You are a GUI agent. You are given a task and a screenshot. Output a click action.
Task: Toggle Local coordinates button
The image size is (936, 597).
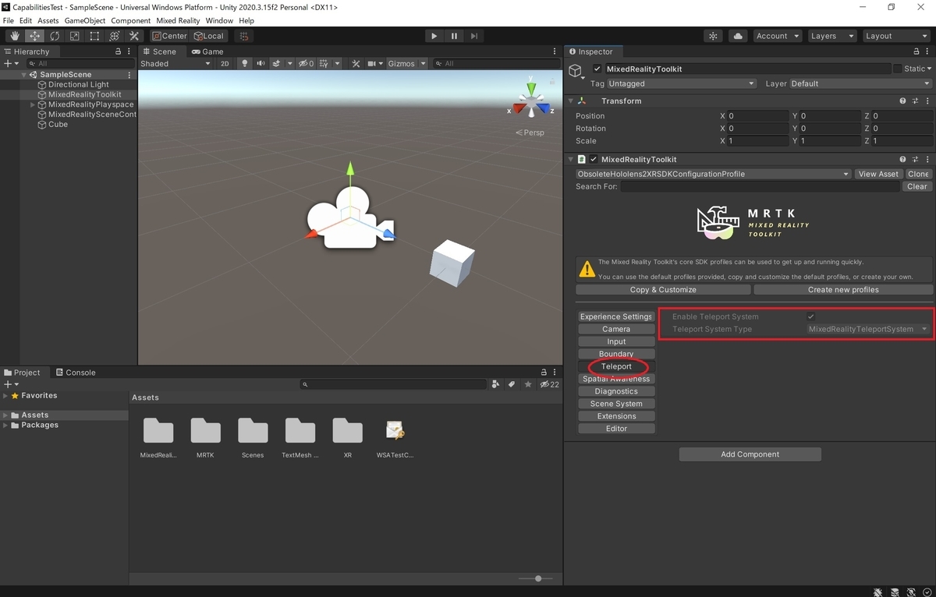click(x=209, y=36)
